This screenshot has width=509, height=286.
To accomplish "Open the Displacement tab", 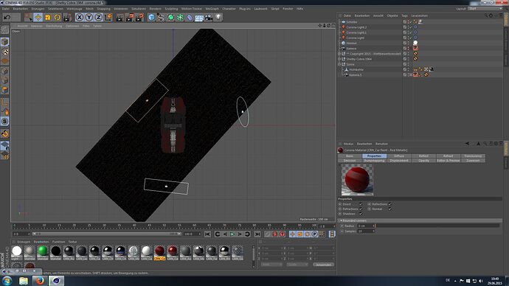I will click(x=399, y=161).
